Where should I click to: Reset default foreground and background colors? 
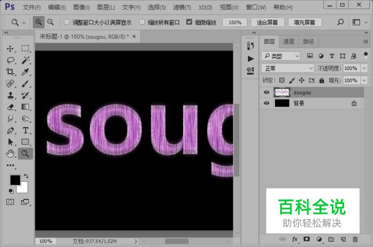(11, 191)
